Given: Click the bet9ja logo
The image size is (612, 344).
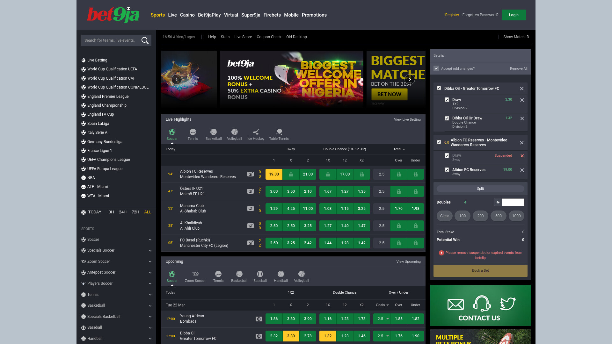Looking at the screenshot, I should (113, 15).
